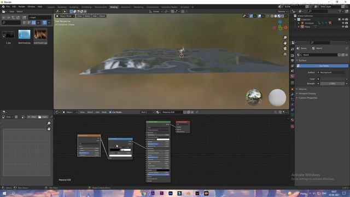Image resolution: width=350 pixels, height=197 pixels.
Task: Click the file browser back arrow icon
Action: [x=4, y=18]
